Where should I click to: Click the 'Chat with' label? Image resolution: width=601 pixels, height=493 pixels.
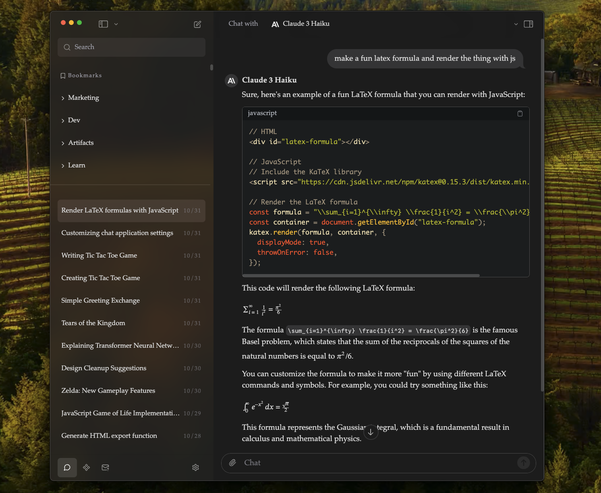tap(243, 24)
